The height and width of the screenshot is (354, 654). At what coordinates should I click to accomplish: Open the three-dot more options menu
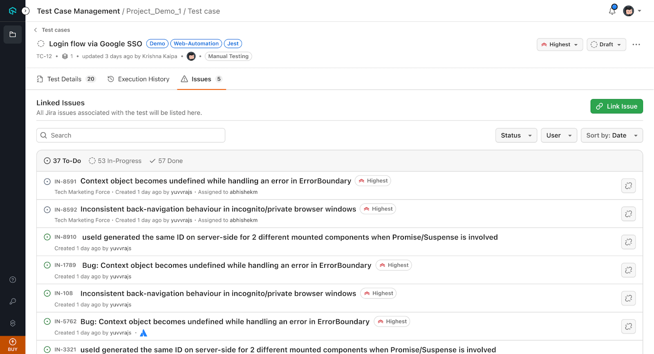click(x=636, y=45)
